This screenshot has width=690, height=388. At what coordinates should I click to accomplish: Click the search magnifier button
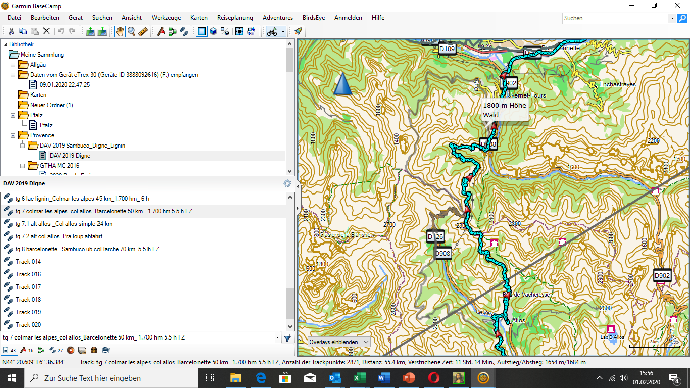pyautogui.click(x=682, y=18)
